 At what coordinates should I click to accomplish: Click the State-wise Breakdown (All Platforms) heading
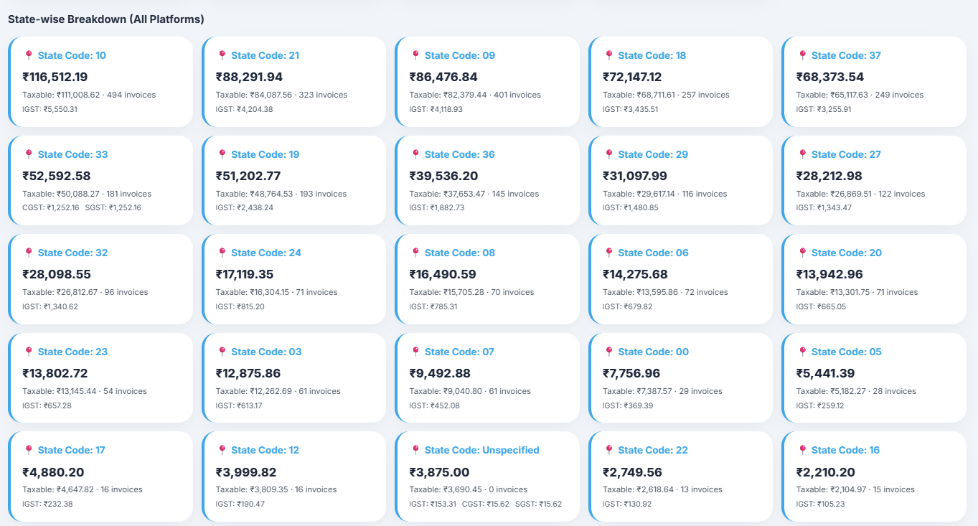click(105, 19)
